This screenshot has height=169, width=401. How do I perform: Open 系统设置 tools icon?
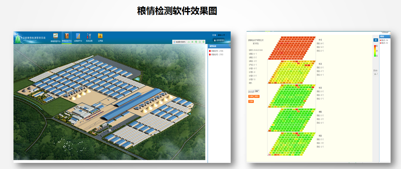pos(89,37)
